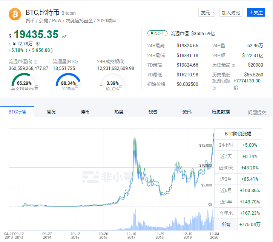Click the NO.1 rank badge

[157, 33]
